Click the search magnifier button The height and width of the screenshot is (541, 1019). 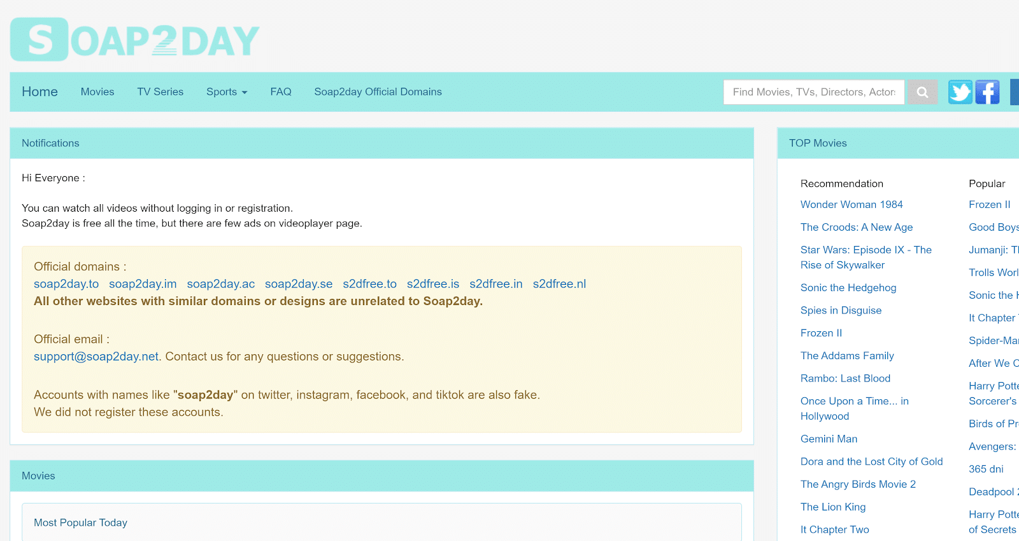(922, 92)
